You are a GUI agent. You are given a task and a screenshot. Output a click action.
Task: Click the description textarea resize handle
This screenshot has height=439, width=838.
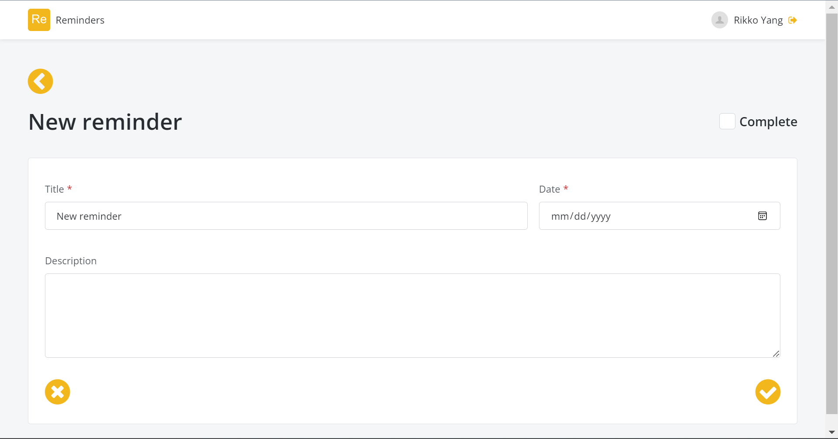[776, 354]
